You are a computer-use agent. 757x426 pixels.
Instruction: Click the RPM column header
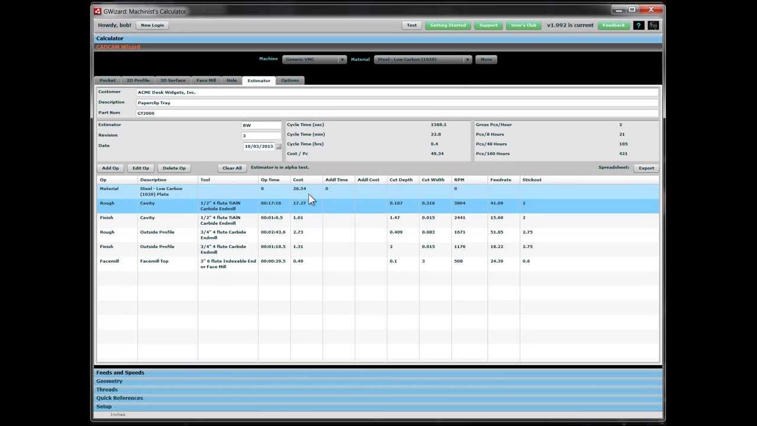pos(470,180)
